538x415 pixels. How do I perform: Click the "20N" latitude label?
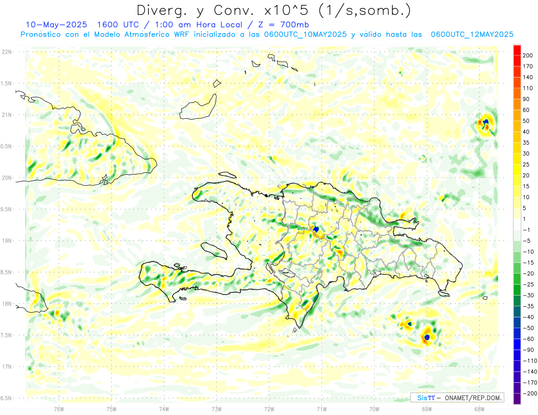tap(7, 178)
